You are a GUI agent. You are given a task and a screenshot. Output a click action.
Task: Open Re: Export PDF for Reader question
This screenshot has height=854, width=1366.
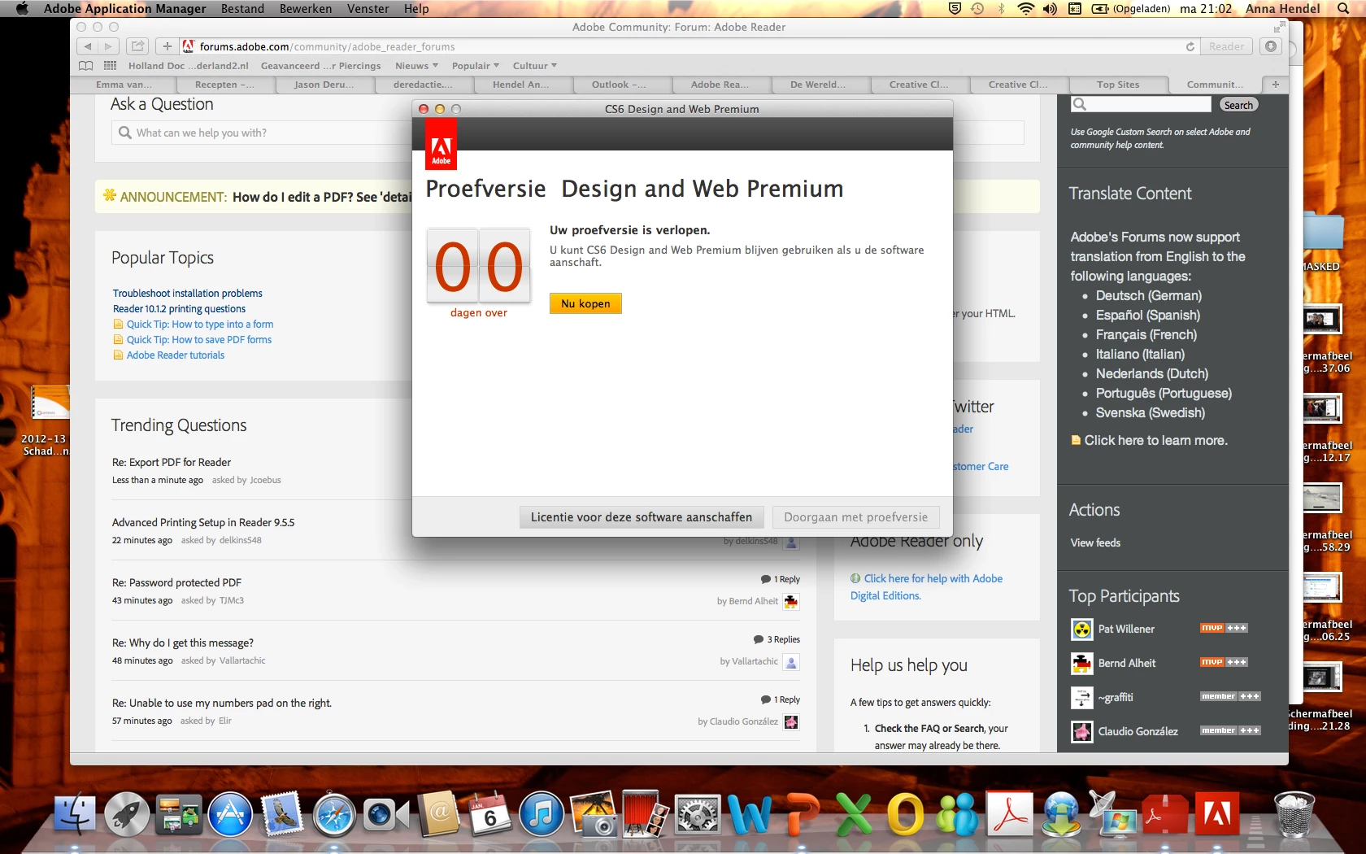172,462
